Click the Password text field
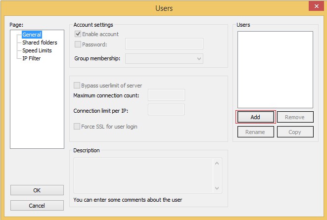 (164, 44)
